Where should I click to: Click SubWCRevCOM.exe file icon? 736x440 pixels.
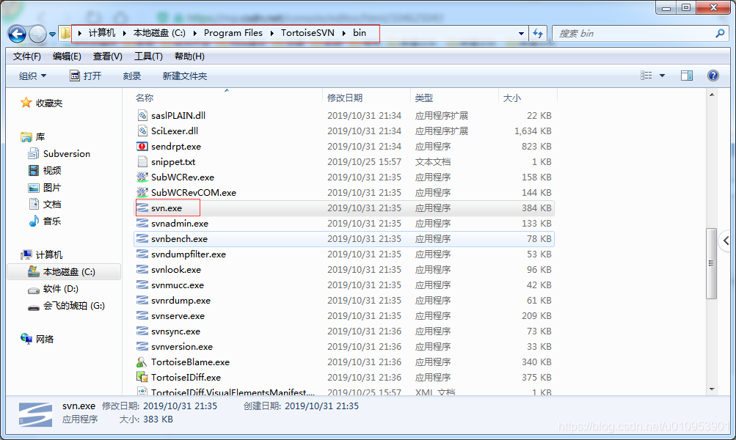pyautogui.click(x=142, y=192)
